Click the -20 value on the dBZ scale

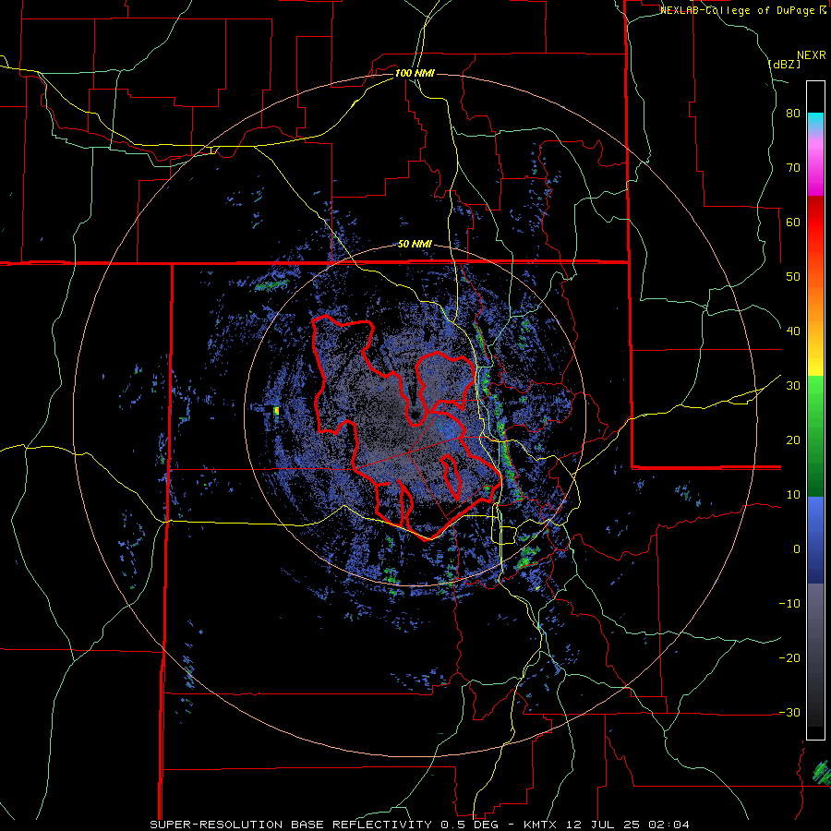pos(789,658)
